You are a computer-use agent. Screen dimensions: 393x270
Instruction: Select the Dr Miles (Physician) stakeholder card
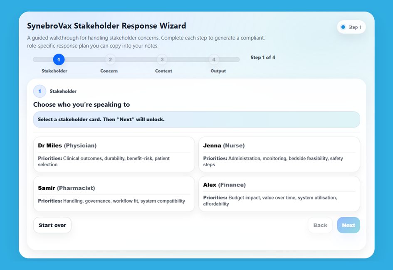114,155
